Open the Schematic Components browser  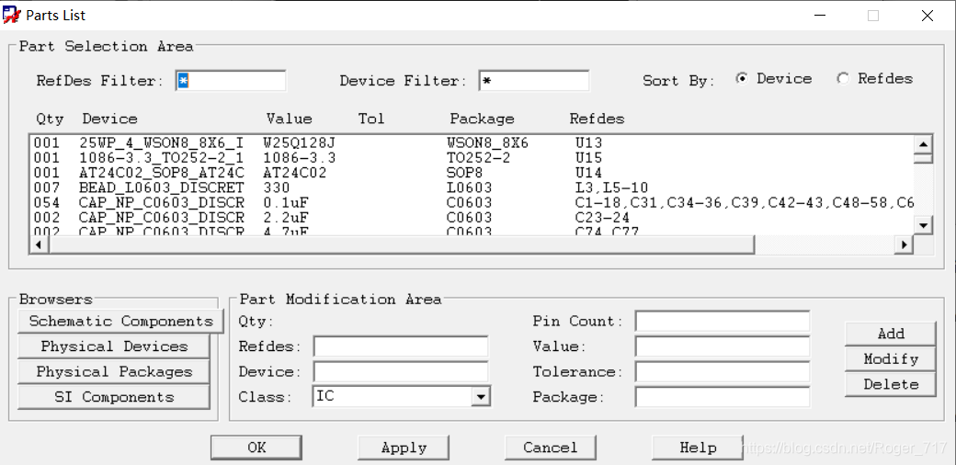(x=120, y=321)
